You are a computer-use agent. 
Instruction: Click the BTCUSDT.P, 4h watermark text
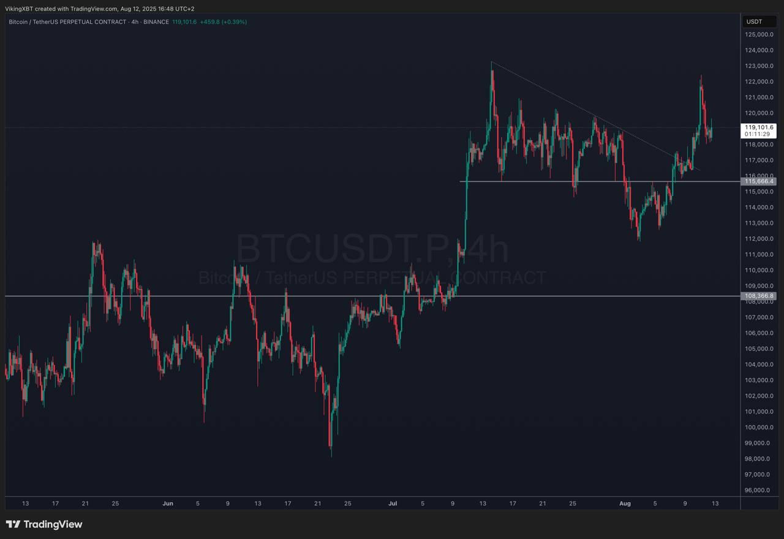pos(372,249)
